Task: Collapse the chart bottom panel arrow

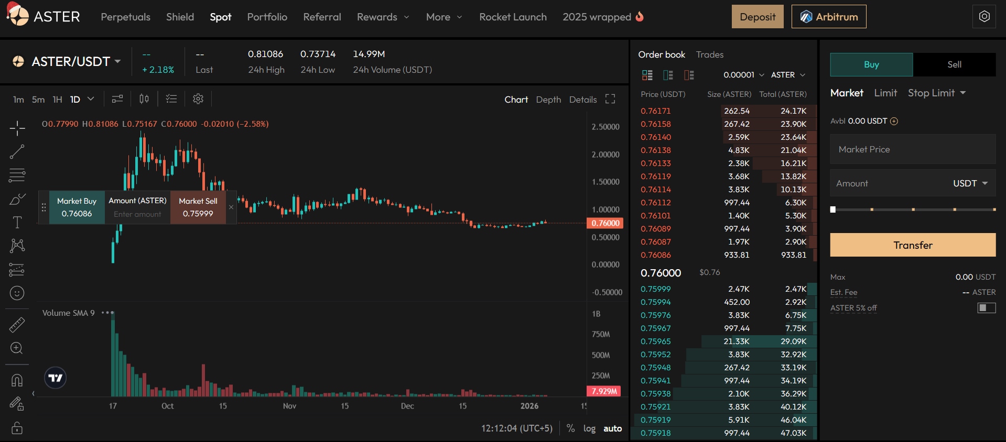Action: coord(34,393)
